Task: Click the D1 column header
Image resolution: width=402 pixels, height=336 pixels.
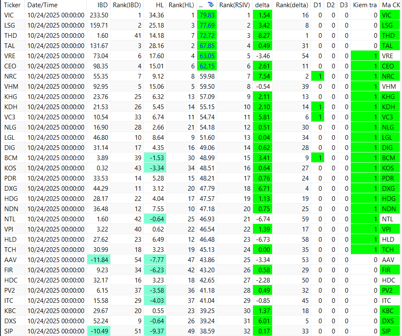Action: click(x=317, y=5)
